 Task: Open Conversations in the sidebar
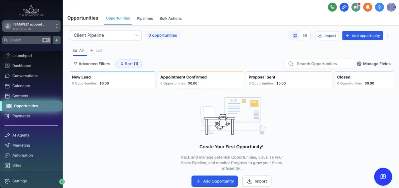pos(25,76)
